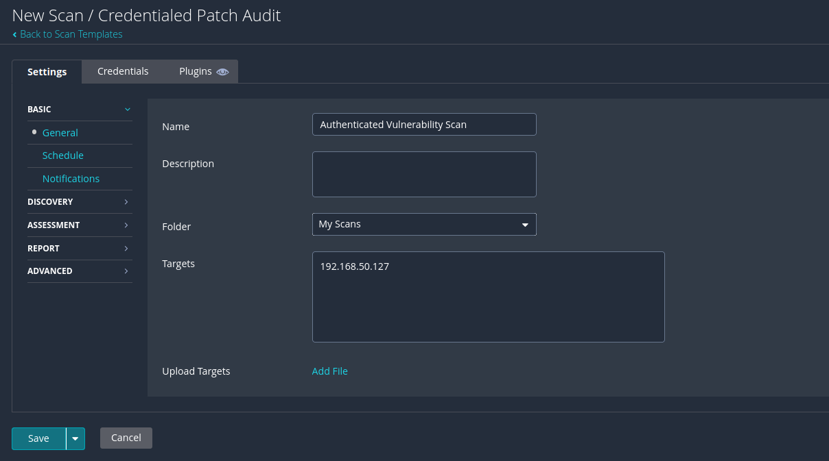This screenshot has height=461, width=829.
Task: Select General under BASIC settings
Action: [x=60, y=133]
